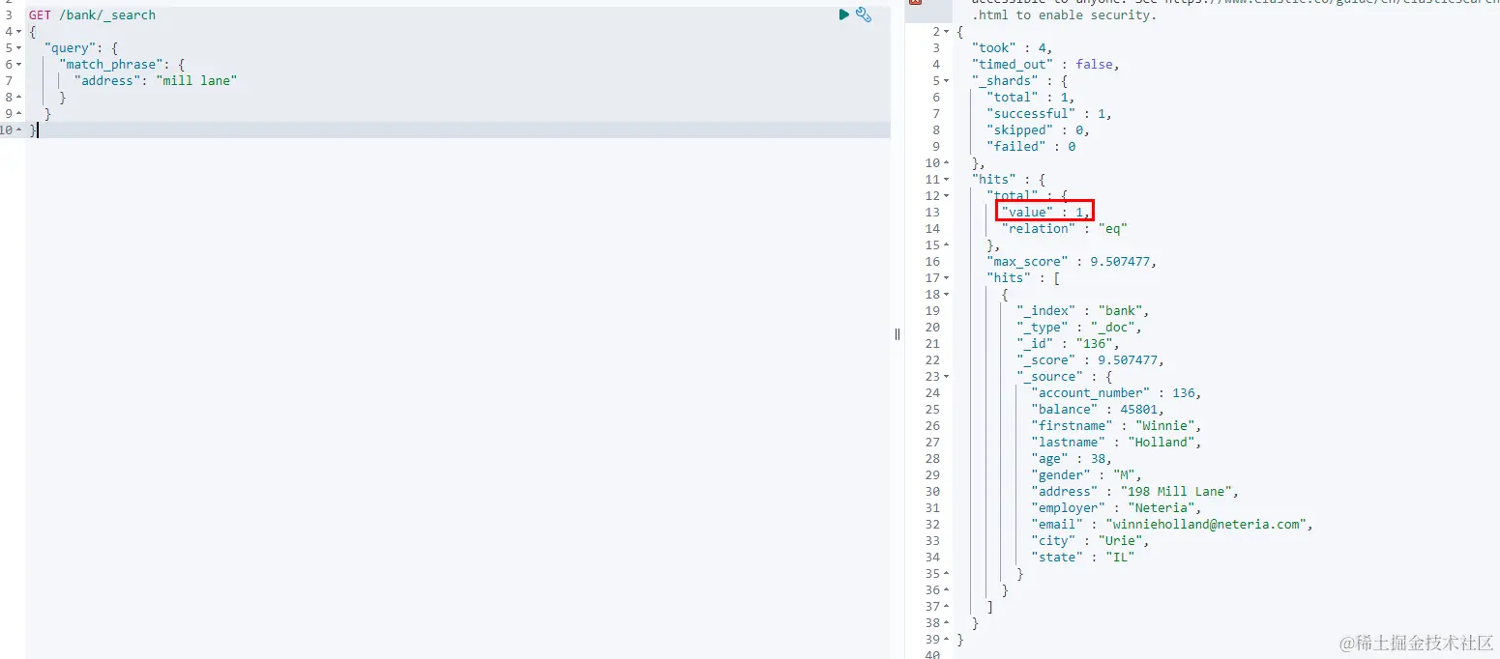
Task: Open the wrench options icon beside play
Action: [864, 14]
